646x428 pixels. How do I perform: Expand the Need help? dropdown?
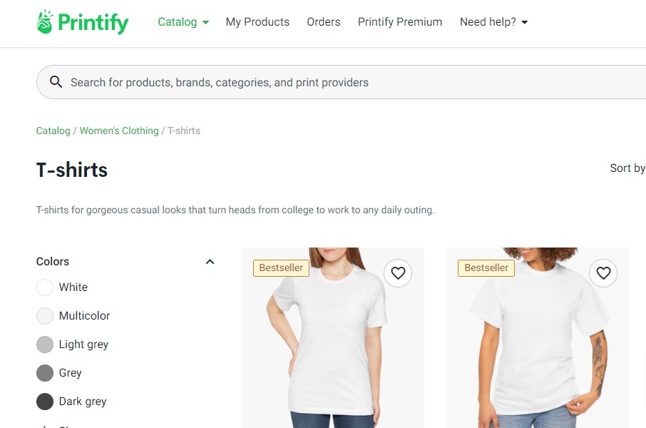tap(493, 22)
